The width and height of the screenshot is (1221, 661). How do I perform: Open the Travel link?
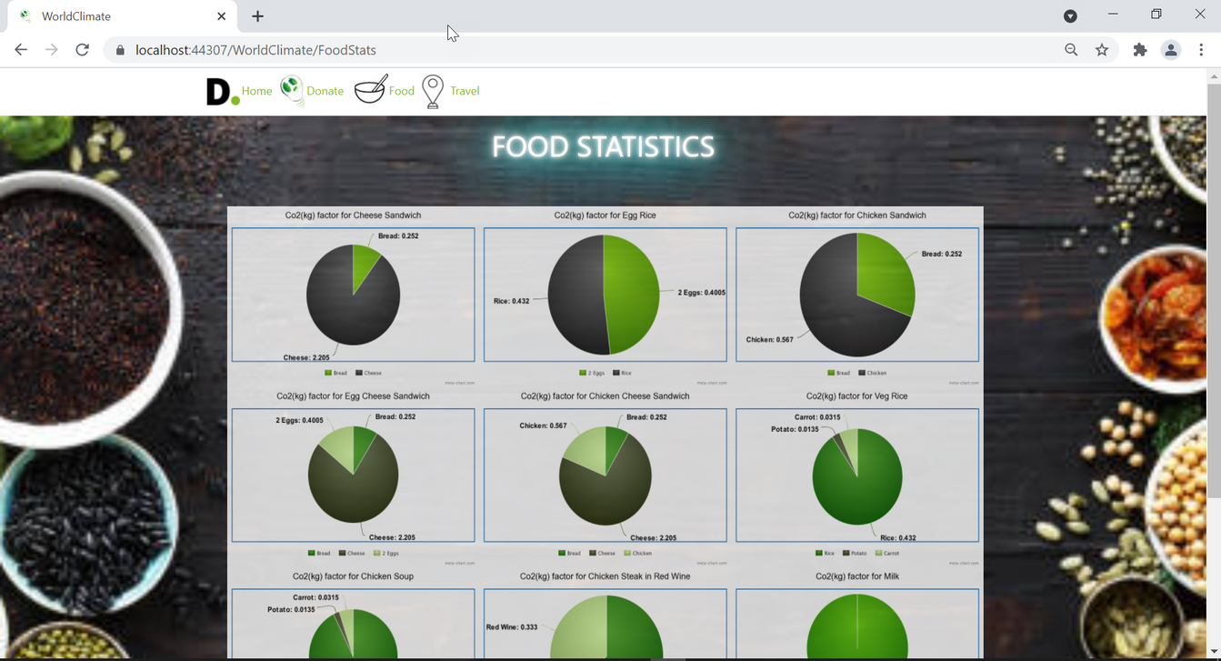point(465,91)
